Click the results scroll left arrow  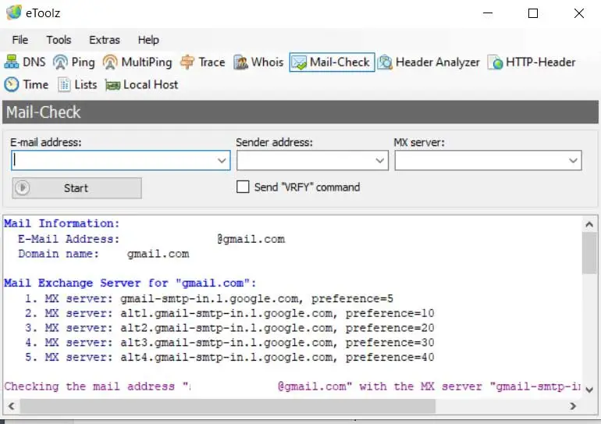pyautogui.click(x=12, y=406)
